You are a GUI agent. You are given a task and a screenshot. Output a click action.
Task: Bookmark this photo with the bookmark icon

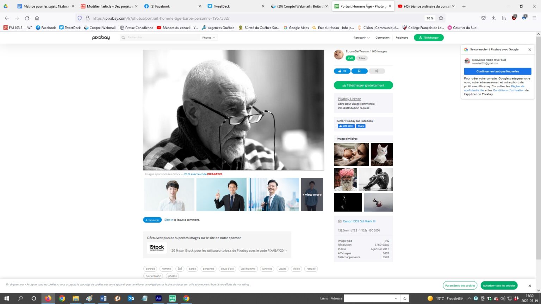(359, 71)
